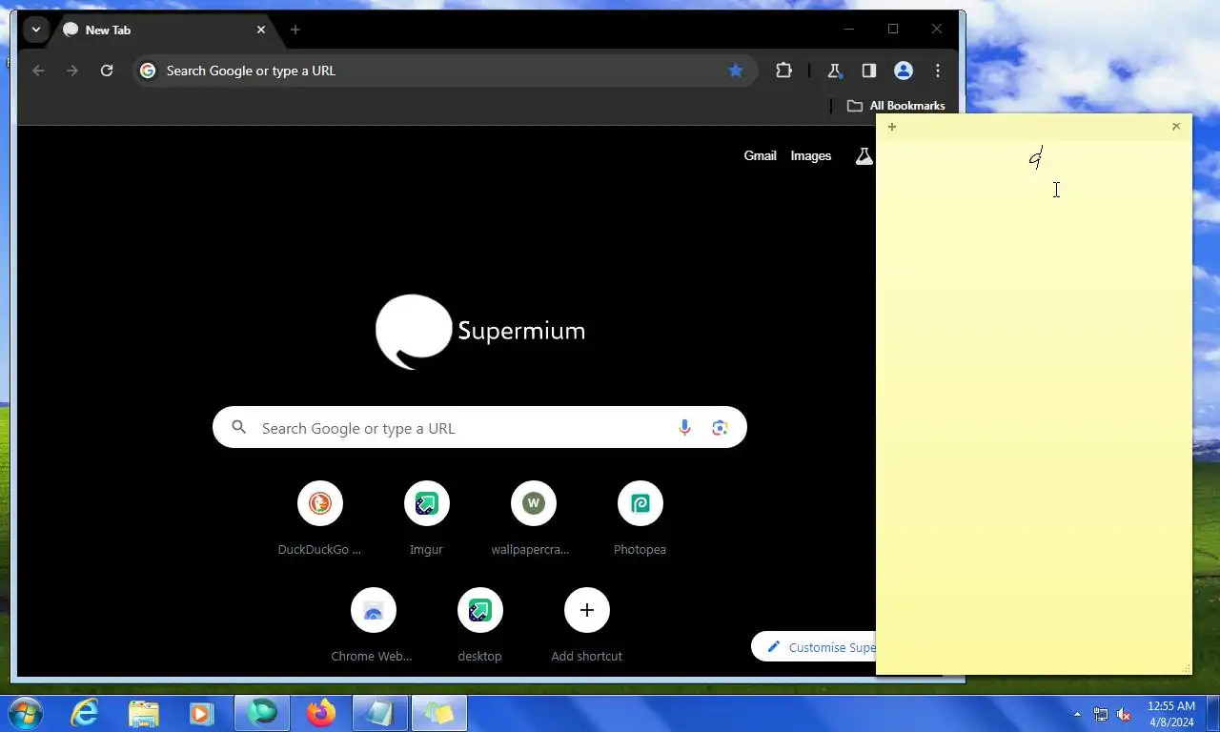The width and height of the screenshot is (1220, 732).
Task: Open Windows Explorer from taskbar
Action: [x=144, y=713]
